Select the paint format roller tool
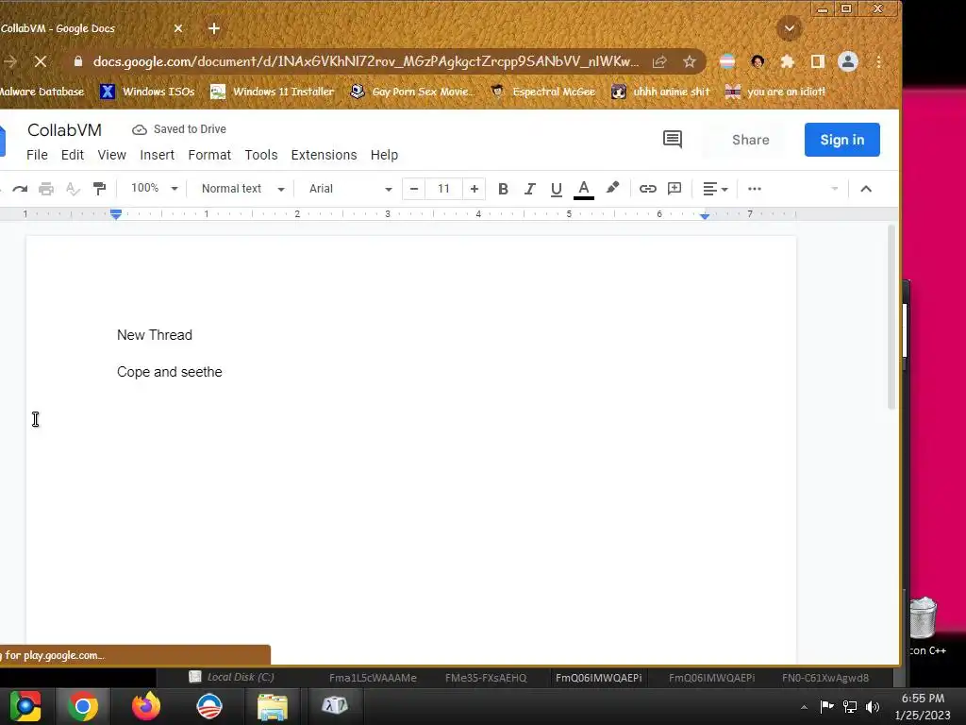Screen dimensions: 966x725 click(99, 189)
